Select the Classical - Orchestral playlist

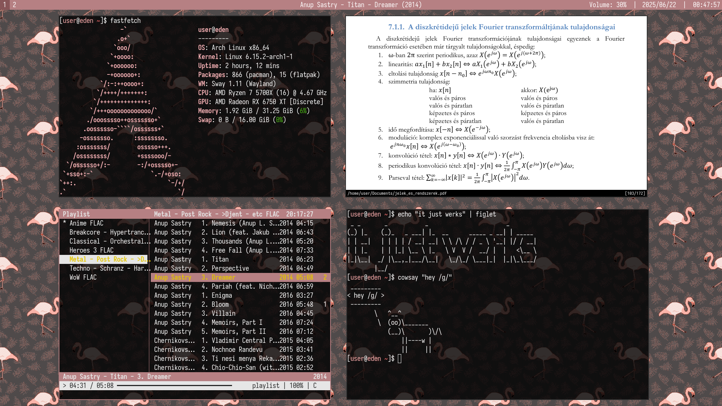(105, 241)
